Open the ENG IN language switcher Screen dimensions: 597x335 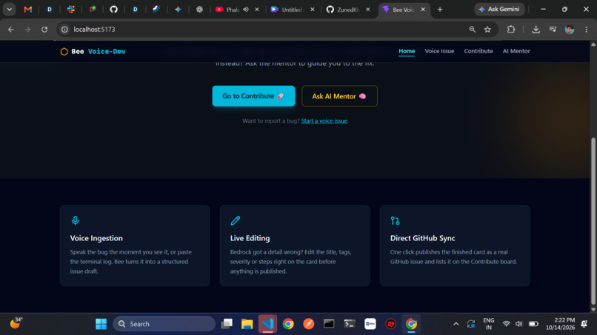pyautogui.click(x=489, y=324)
